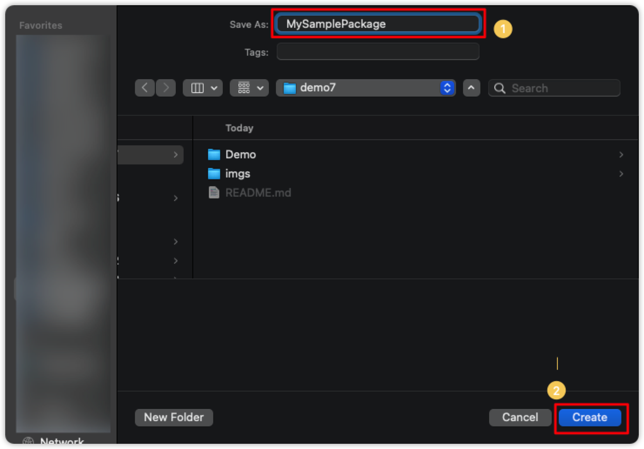Collapse the dialog with the up chevron button
This screenshot has height=449, width=644.
tap(471, 88)
